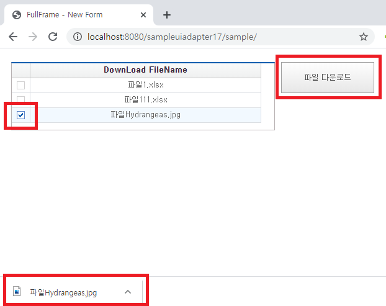Select the 파일111.xlsx row in the grid

pos(145,99)
